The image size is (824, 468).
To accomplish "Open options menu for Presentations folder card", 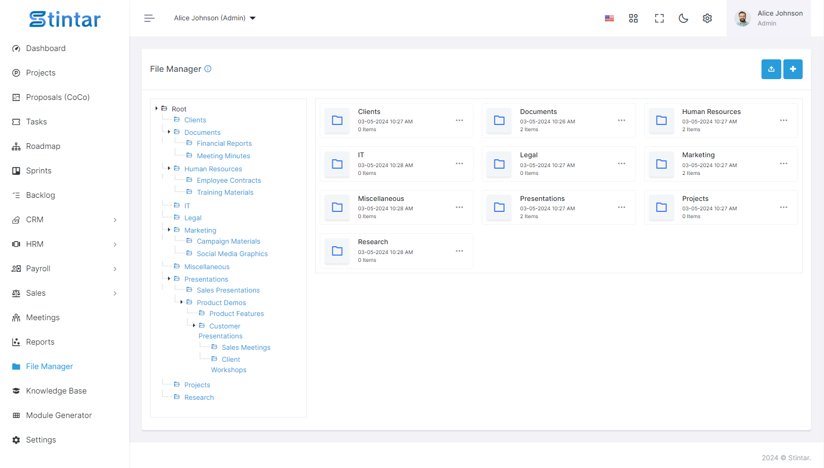I will tap(621, 207).
